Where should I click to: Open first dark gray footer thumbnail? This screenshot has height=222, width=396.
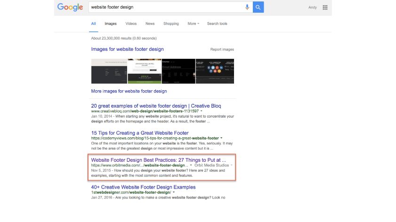click(x=109, y=71)
